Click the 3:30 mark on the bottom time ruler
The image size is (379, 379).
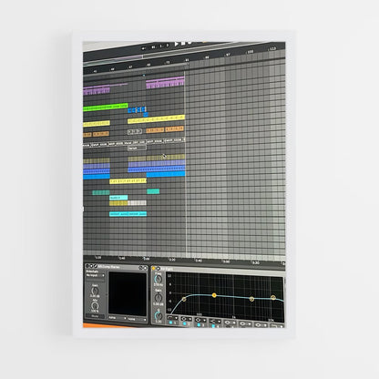point(255,263)
